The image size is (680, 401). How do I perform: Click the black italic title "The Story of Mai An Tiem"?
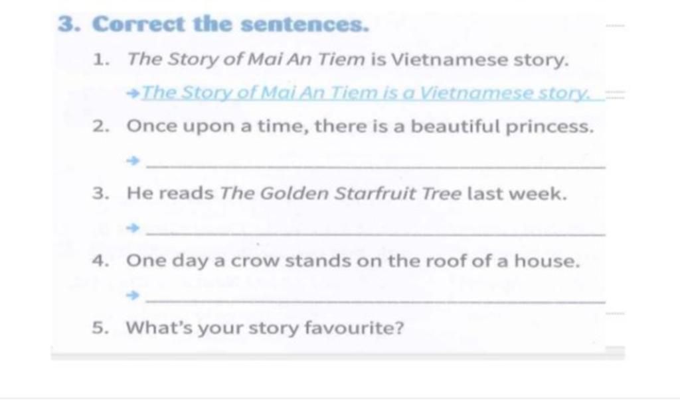246,60
